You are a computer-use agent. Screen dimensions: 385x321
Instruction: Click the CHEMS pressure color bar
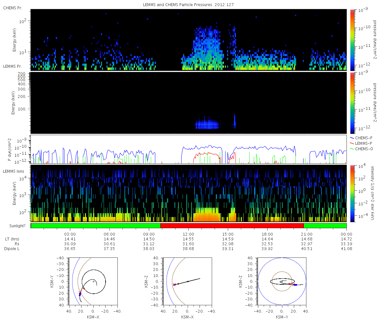(352, 40)
